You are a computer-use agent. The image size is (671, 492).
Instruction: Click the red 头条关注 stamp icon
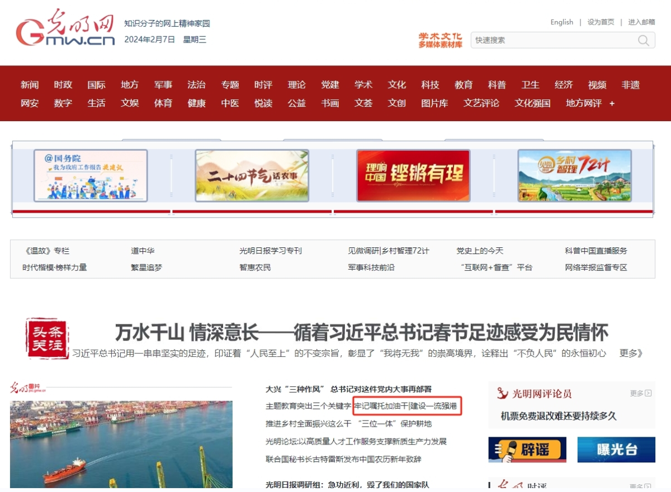pos(48,338)
